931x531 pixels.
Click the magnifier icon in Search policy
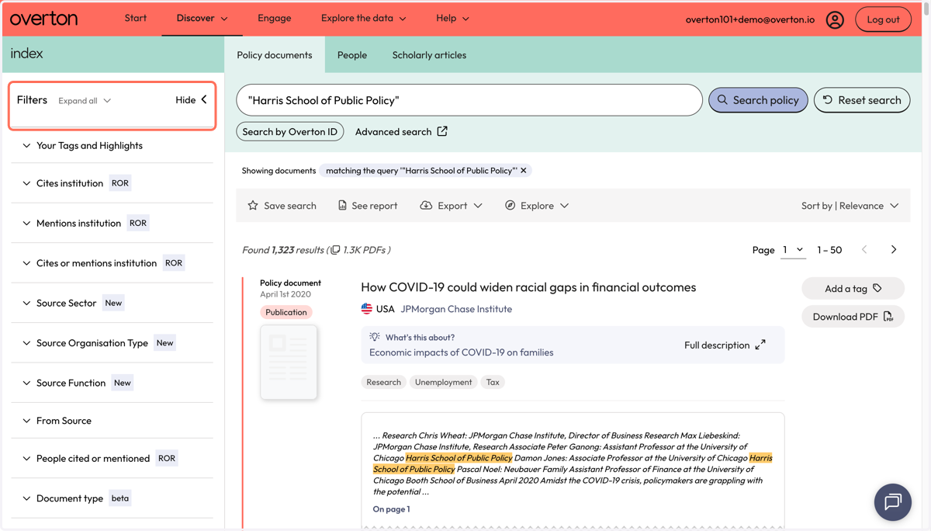pos(722,100)
